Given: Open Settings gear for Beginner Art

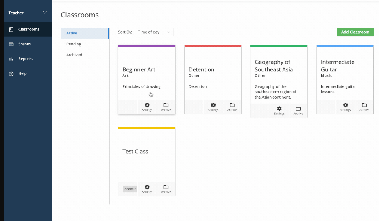Looking at the screenshot, I should pyautogui.click(x=147, y=107).
